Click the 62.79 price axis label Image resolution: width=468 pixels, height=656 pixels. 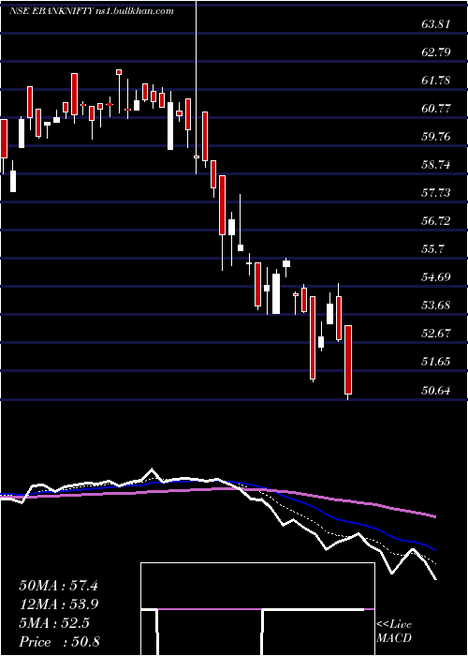point(436,52)
